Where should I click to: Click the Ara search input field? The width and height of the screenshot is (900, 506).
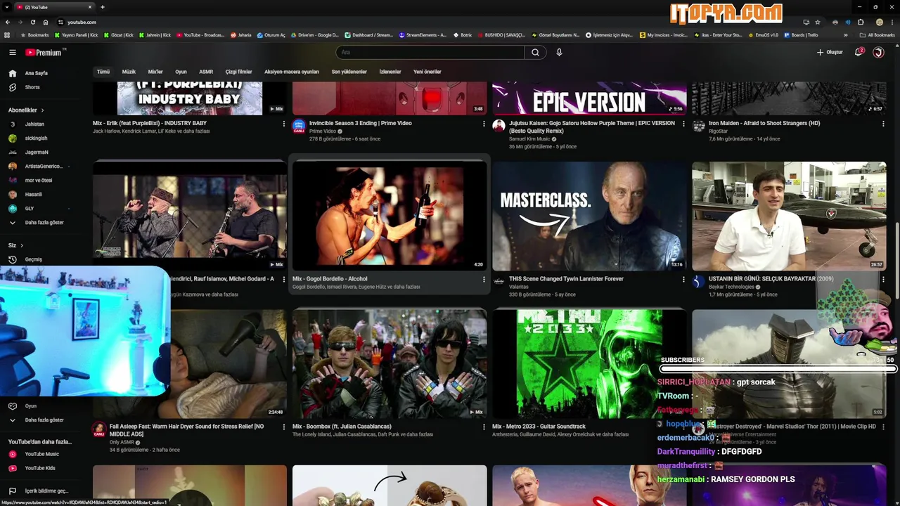(430, 52)
